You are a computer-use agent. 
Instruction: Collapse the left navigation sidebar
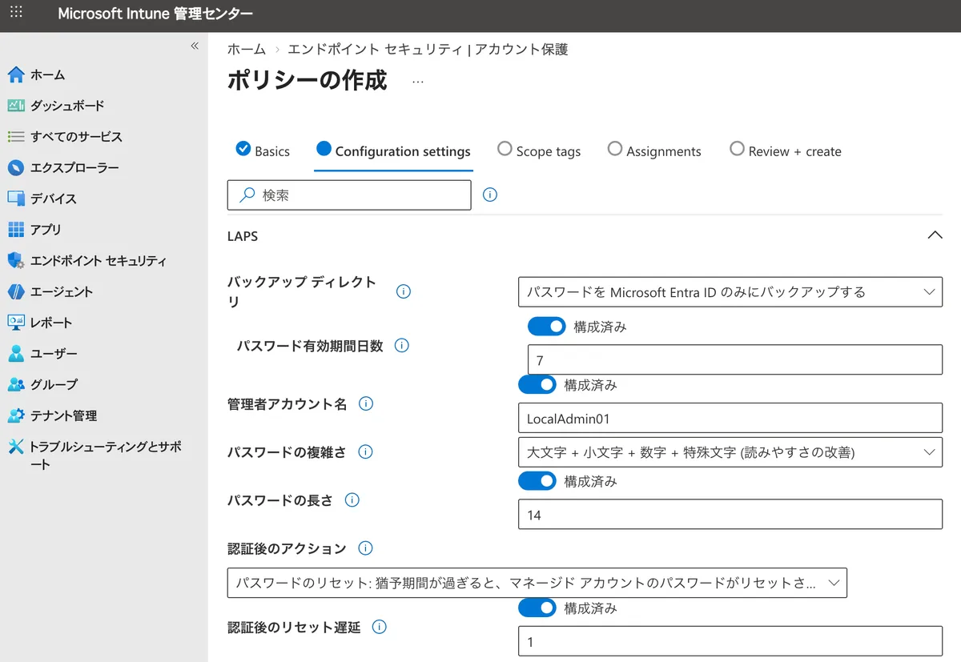coord(194,46)
